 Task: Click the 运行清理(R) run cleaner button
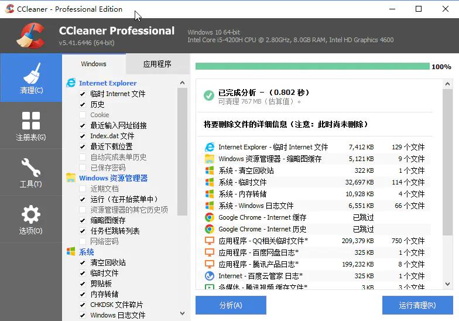(417, 305)
